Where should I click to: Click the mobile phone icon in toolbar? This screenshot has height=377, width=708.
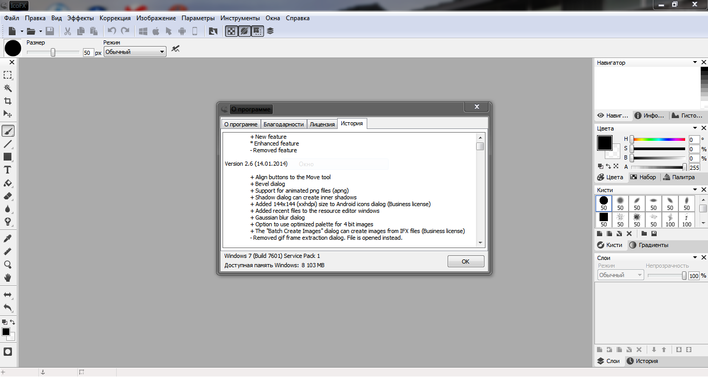click(x=195, y=31)
